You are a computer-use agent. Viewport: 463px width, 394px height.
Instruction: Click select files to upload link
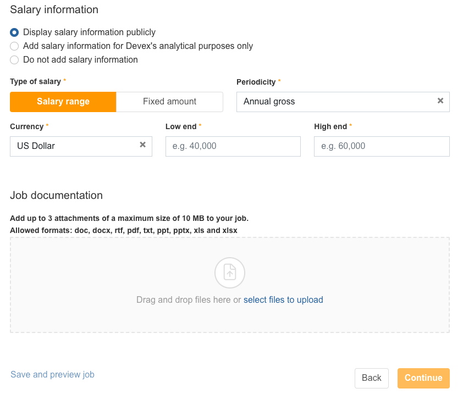tap(283, 300)
